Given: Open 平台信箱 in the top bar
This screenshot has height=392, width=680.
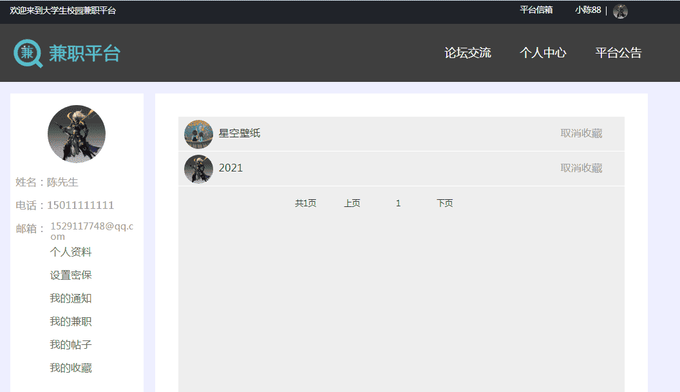Looking at the screenshot, I should (536, 10).
